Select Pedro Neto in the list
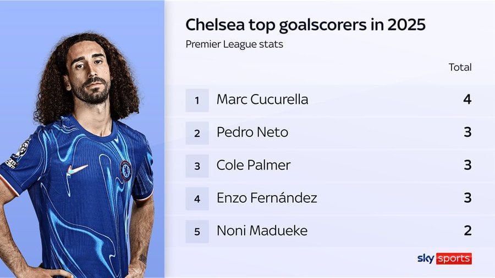 (252, 132)
